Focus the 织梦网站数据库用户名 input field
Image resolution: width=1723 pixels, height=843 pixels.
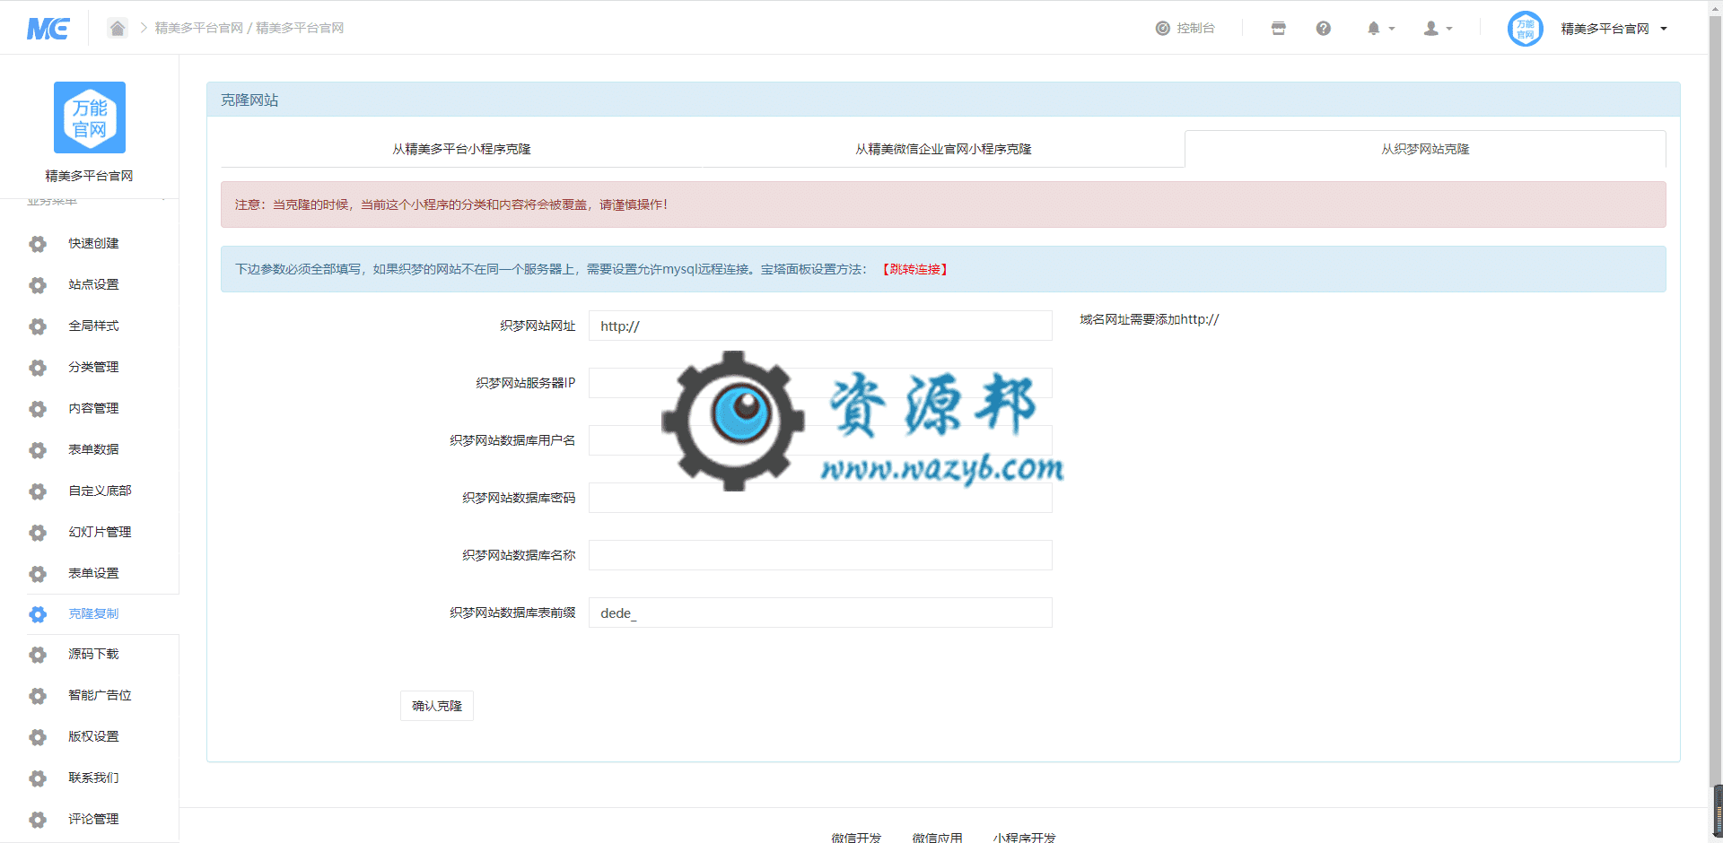[820, 440]
